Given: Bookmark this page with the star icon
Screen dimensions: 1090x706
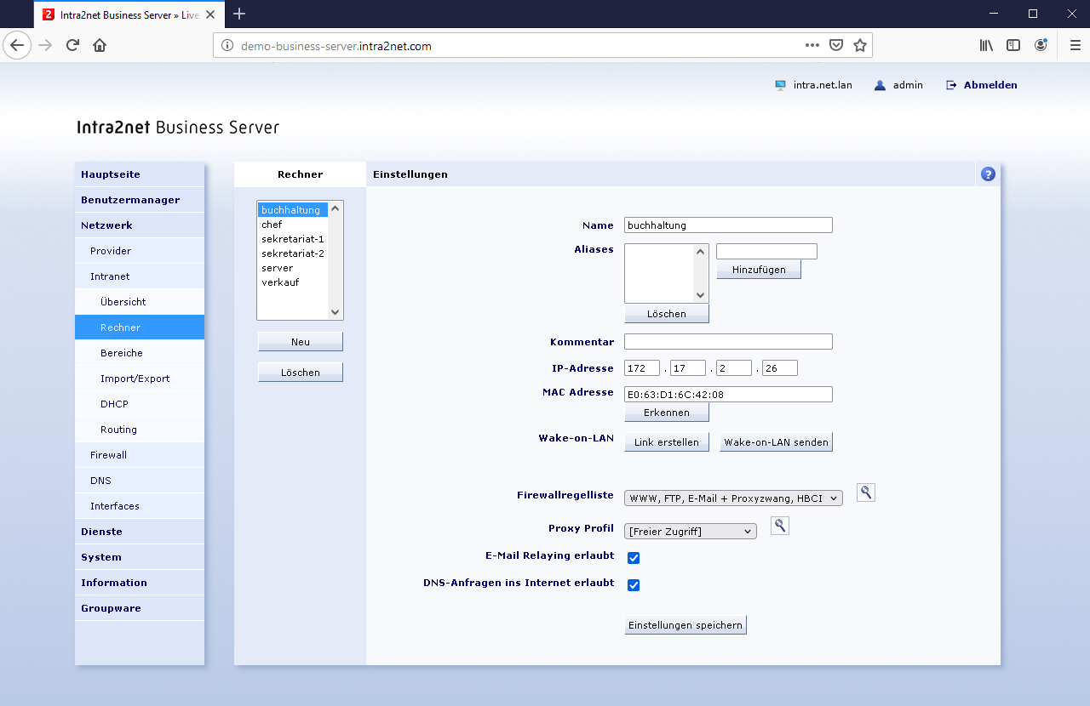Looking at the screenshot, I should (860, 46).
